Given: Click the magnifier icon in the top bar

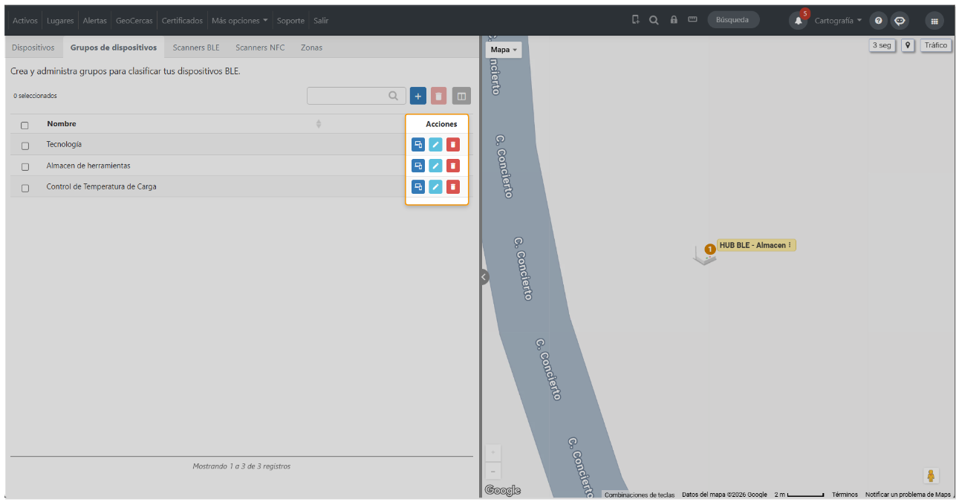Looking at the screenshot, I should 654,20.
